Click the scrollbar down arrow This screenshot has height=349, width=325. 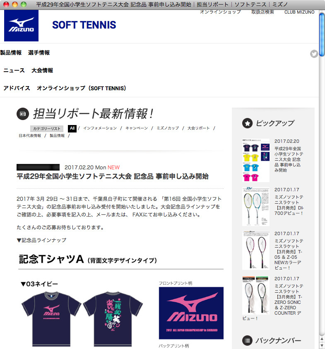click(322, 345)
